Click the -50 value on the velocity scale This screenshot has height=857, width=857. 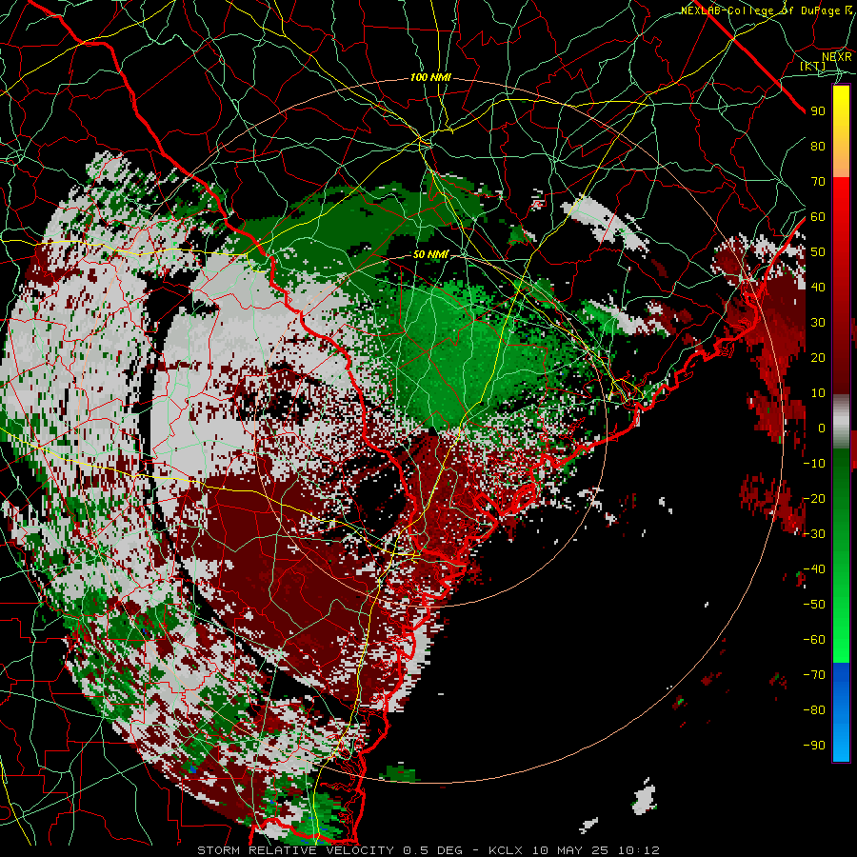[814, 605]
